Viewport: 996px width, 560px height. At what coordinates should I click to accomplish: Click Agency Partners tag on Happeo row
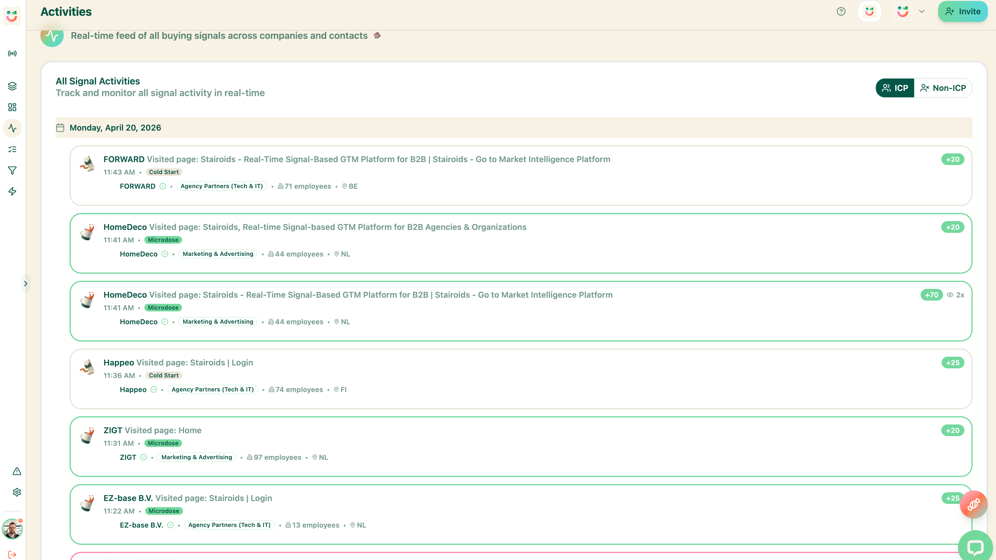[x=213, y=390]
